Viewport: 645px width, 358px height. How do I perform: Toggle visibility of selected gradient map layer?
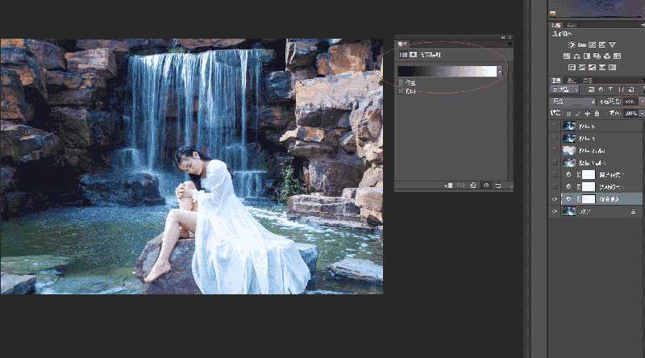click(x=554, y=198)
